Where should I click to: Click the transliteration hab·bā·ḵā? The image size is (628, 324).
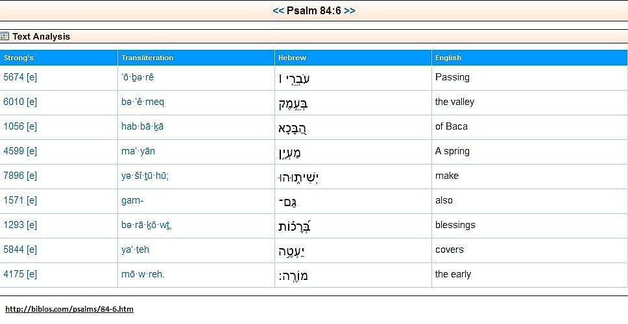point(142,126)
